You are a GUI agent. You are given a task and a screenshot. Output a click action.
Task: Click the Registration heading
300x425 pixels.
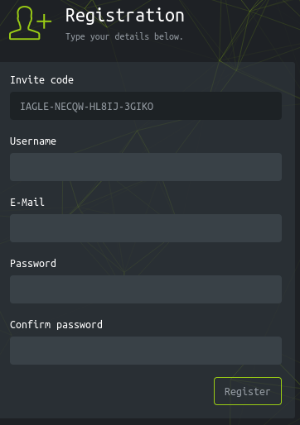124,16
